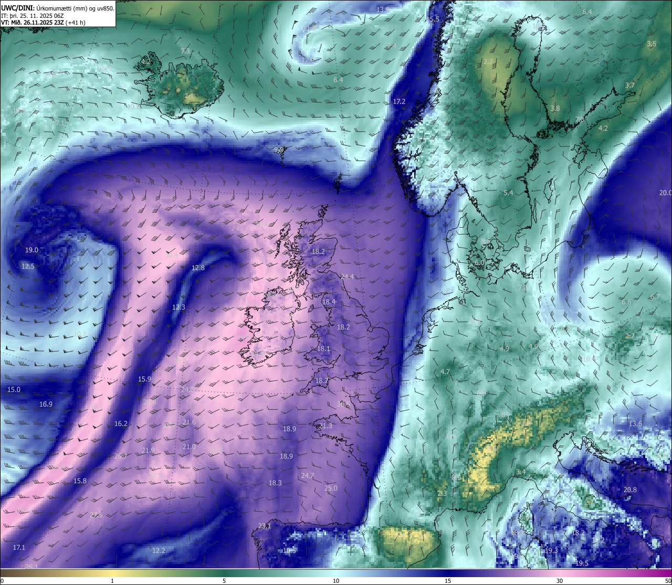Click the 15.0 value at the left edge
The width and height of the screenshot is (672, 585).
pos(14,390)
